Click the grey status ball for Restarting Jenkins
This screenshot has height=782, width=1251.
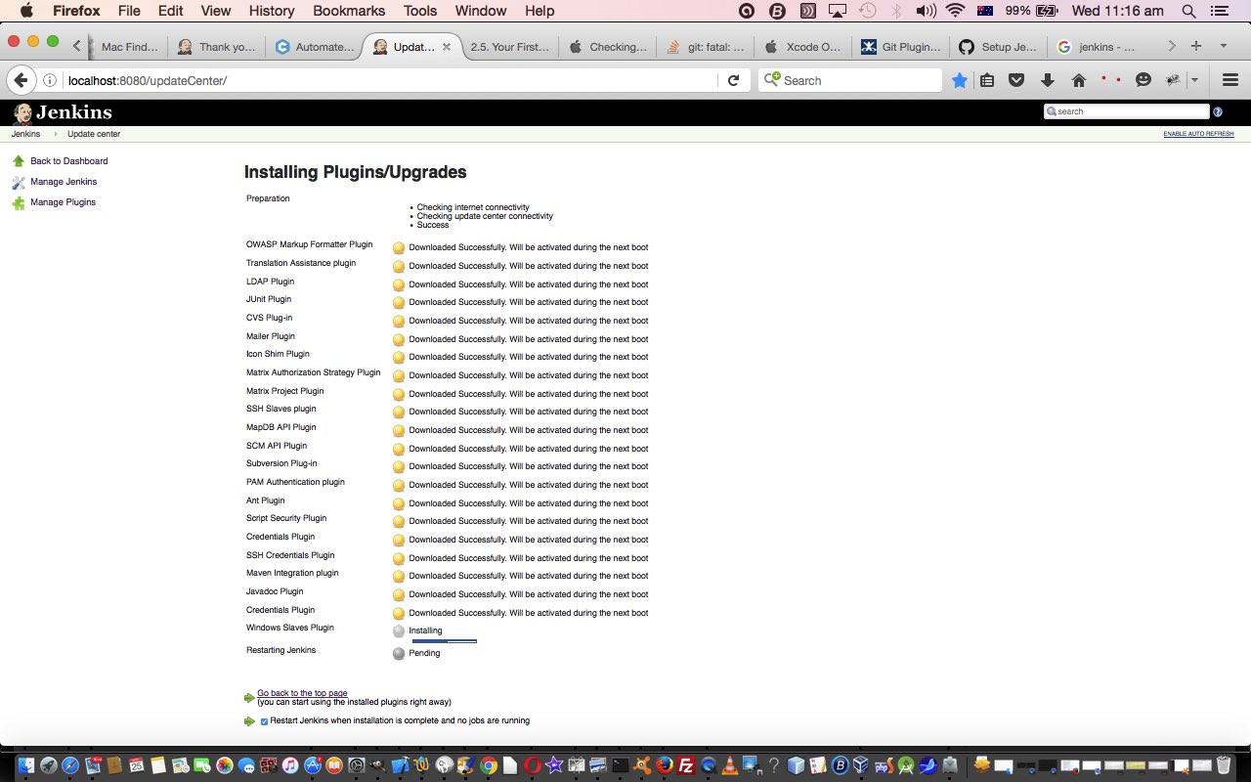click(x=399, y=653)
